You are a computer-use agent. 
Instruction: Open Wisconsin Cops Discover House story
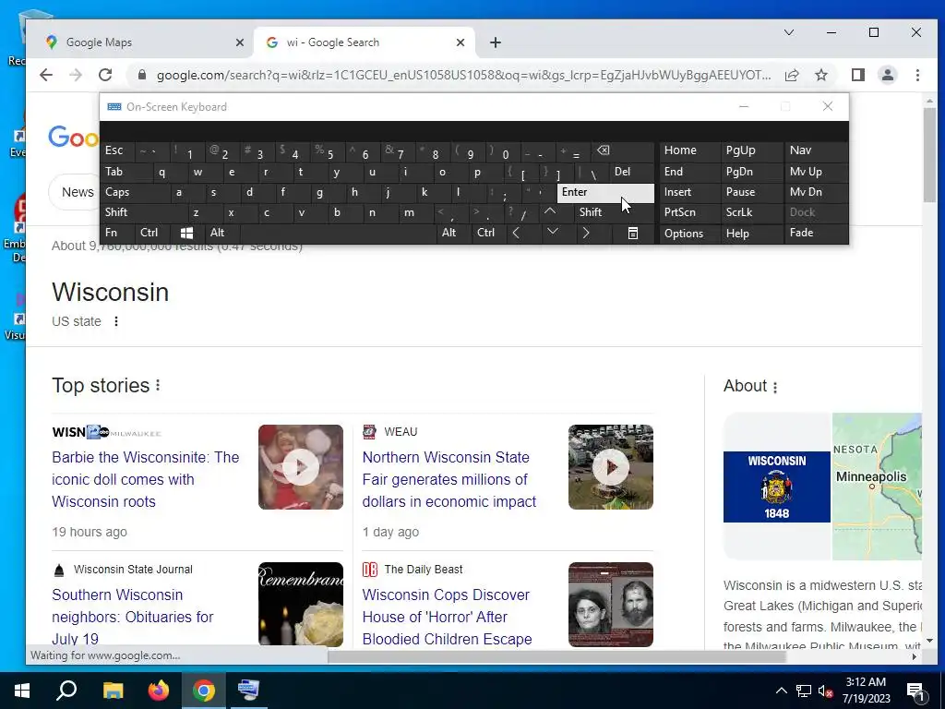point(448,617)
